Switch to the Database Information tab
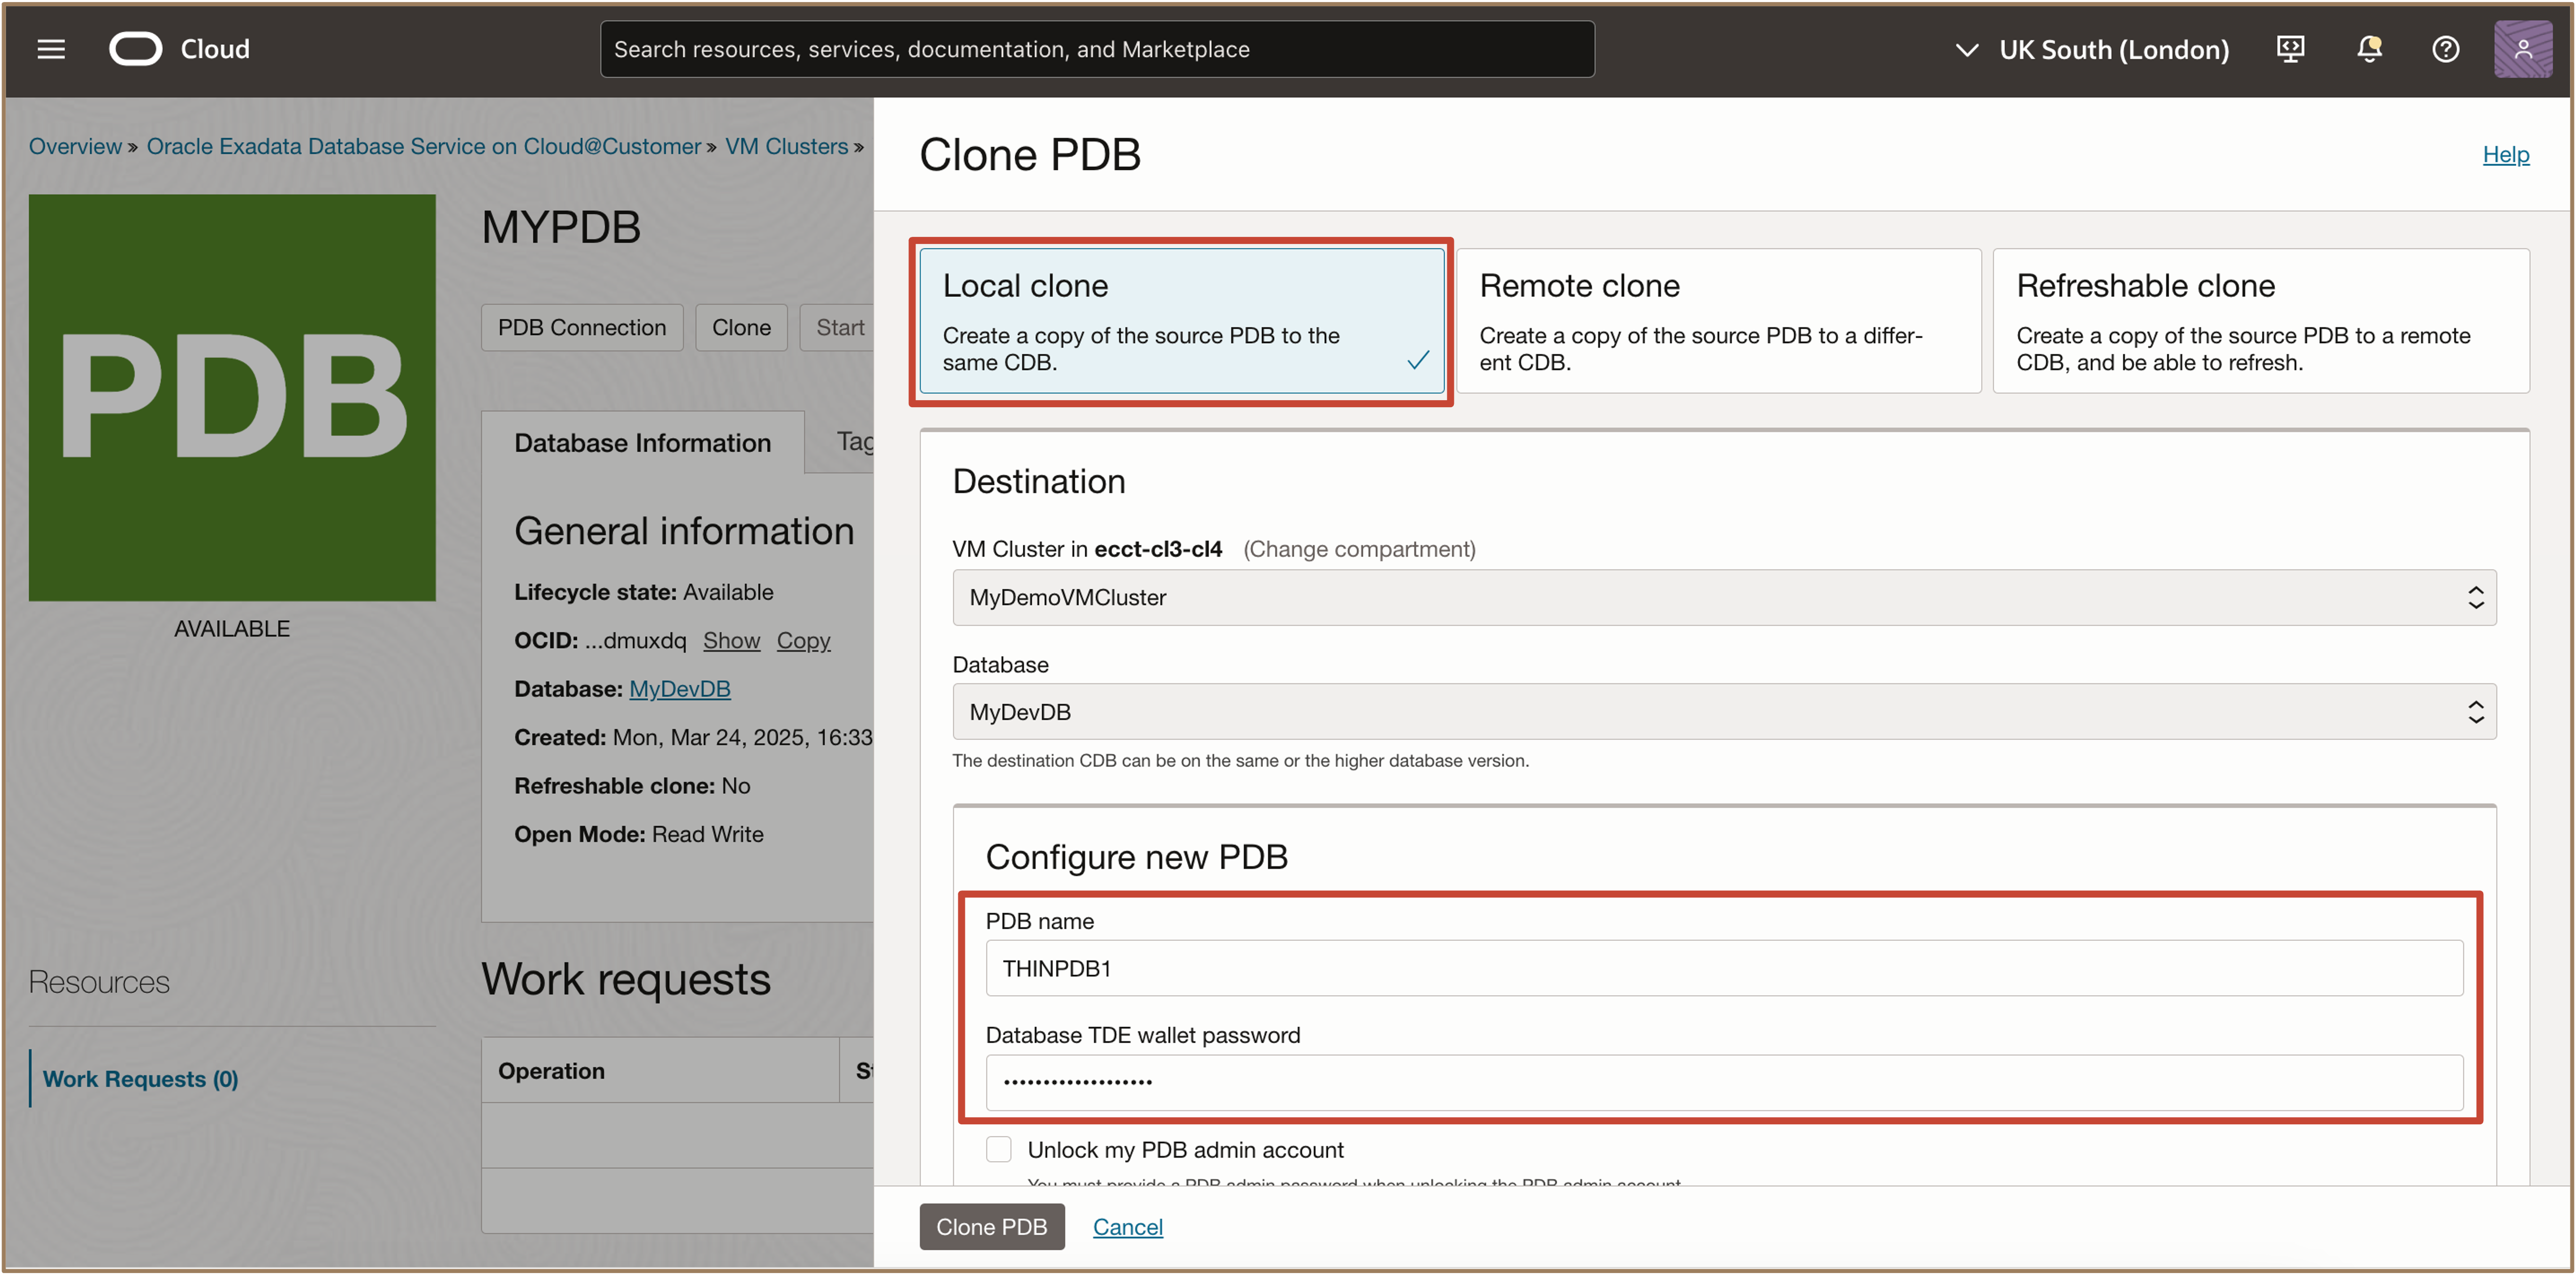2576x1275 pixels. [642, 443]
